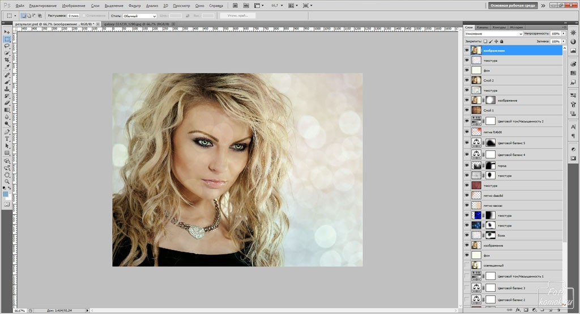Click the 'Основная рабочая среда' workspace button
Viewport: 580px width, 314px height.
[x=512, y=5]
